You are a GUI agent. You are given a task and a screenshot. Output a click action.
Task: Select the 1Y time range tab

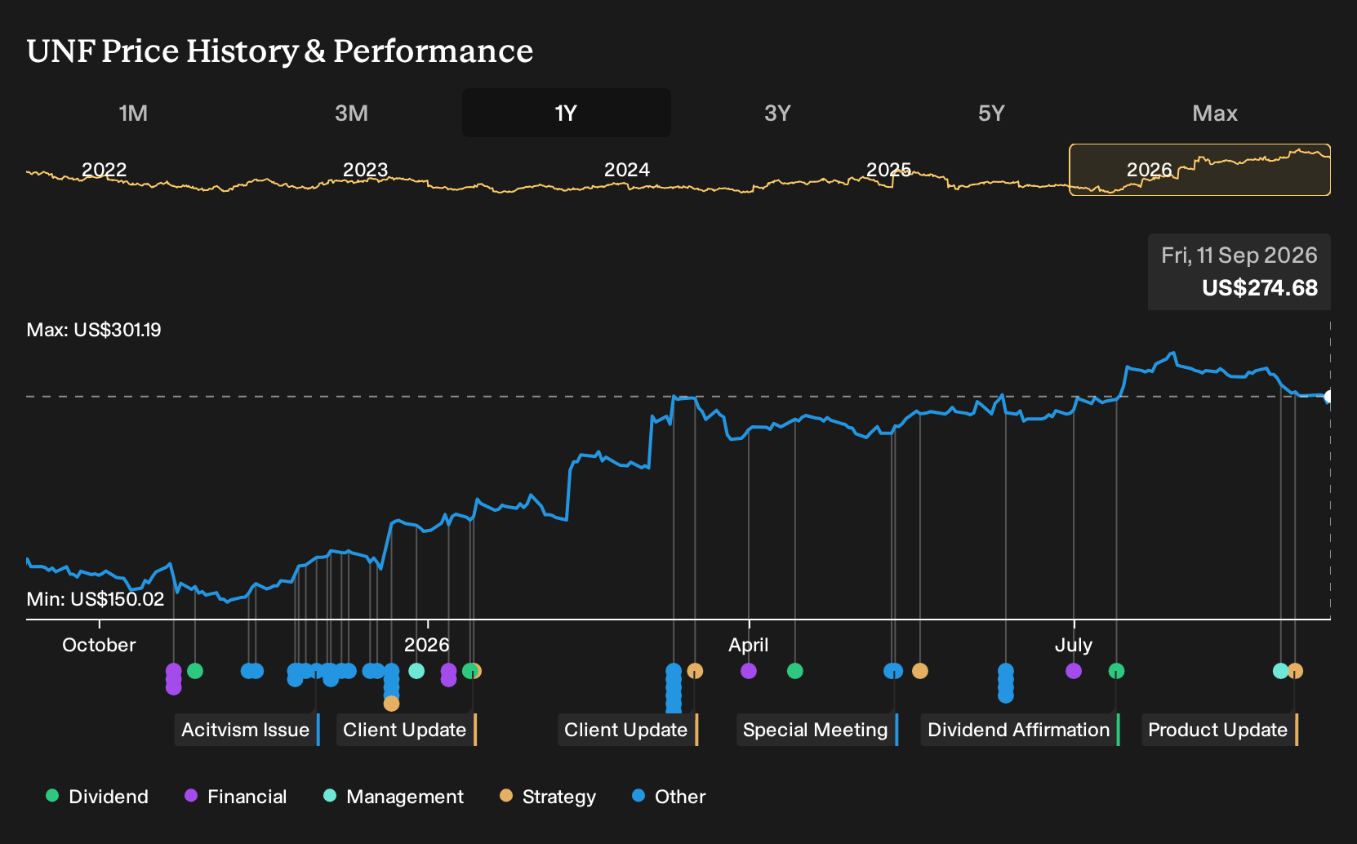566,113
